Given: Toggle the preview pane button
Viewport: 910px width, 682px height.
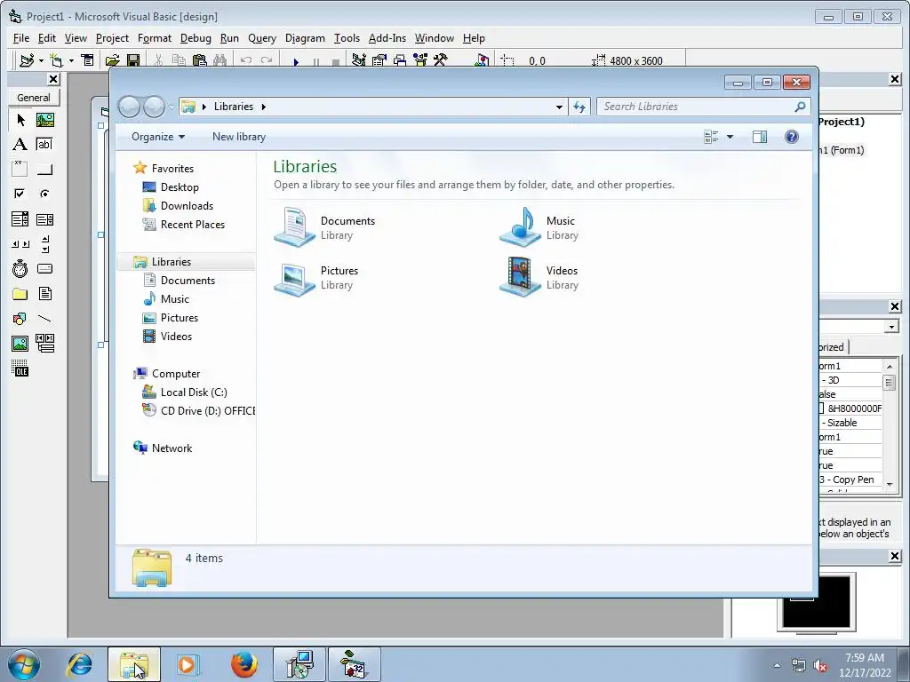Looking at the screenshot, I should (760, 137).
